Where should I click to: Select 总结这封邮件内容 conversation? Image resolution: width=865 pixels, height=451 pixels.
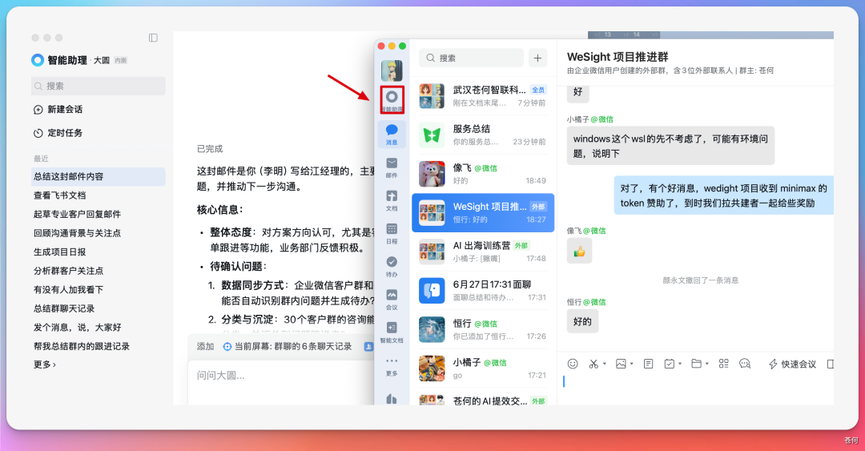(x=99, y=177)
